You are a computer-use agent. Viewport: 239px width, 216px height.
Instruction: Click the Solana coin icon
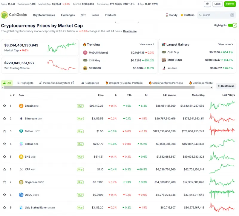[x=21, y=144]
